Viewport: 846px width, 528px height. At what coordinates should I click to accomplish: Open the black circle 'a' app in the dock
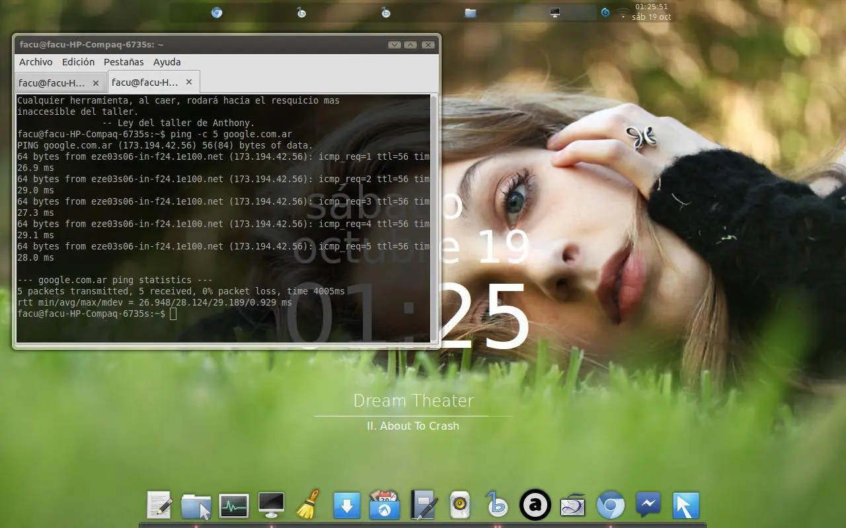[x=535, y=506]
